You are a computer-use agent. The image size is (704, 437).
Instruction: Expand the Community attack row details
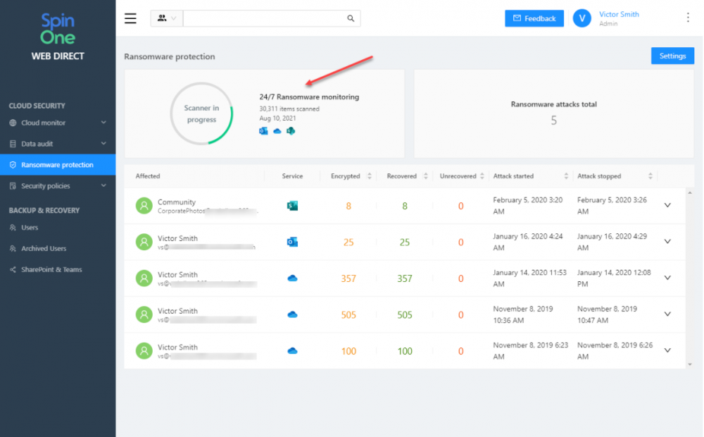pos(667,206)
